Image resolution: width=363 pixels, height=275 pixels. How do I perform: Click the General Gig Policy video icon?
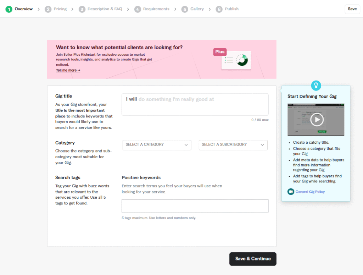pos(291,192)
